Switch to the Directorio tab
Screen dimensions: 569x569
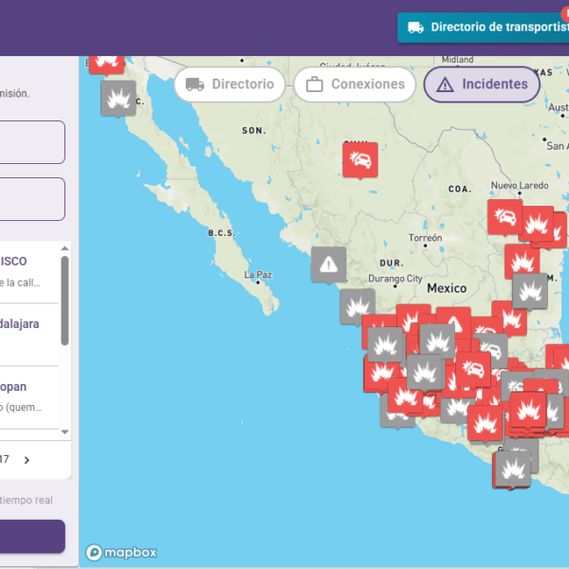click(230, 84)
